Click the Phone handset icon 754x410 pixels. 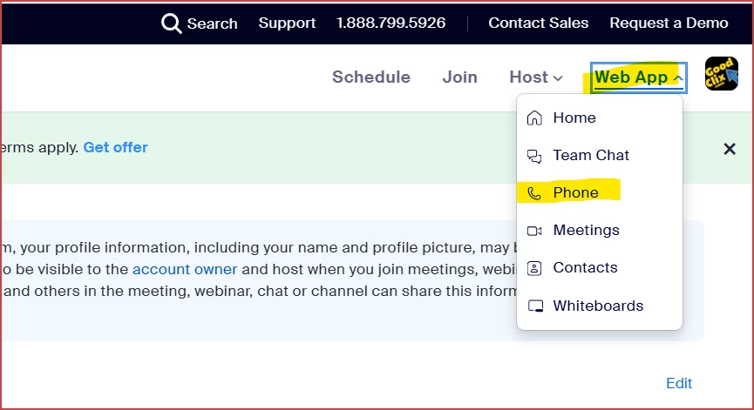(534, 193)
